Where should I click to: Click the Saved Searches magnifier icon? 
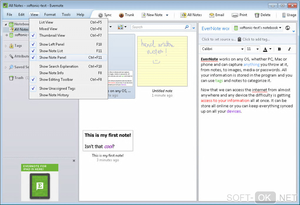tap(11, 67)
